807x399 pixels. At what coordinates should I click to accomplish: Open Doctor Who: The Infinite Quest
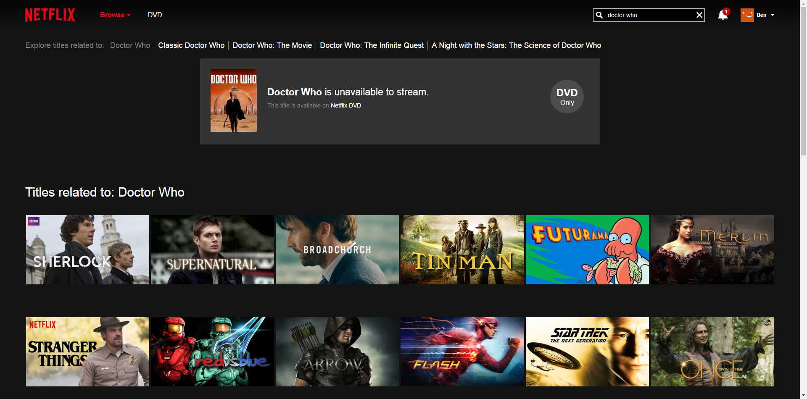pyautogui.click(x=372, y=45)
